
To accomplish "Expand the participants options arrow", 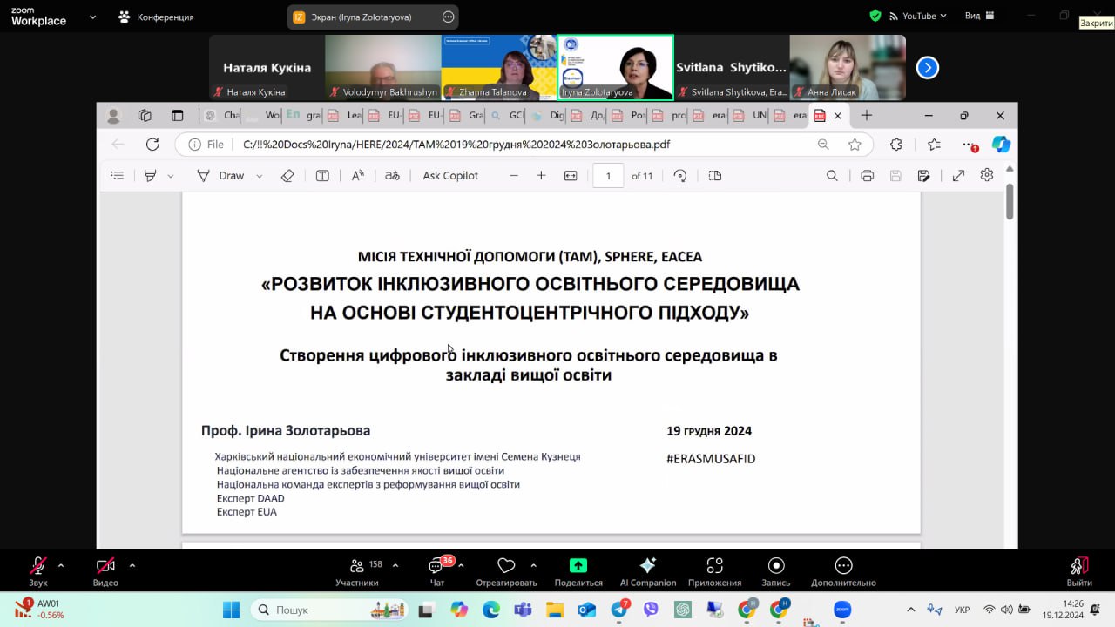I will coord(395,565).
